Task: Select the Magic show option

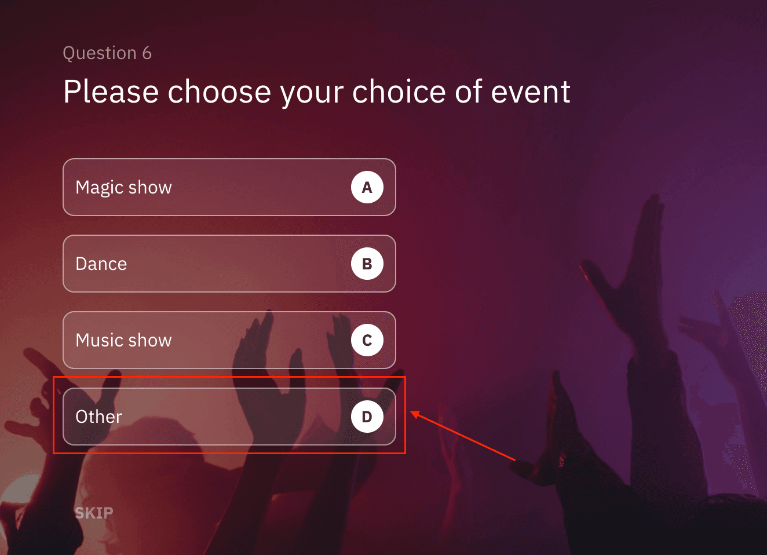Action: click(229, 187)
